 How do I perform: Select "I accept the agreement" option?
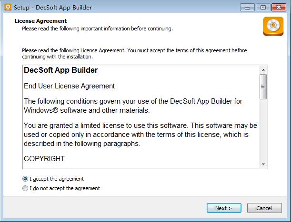pos(25,179)
